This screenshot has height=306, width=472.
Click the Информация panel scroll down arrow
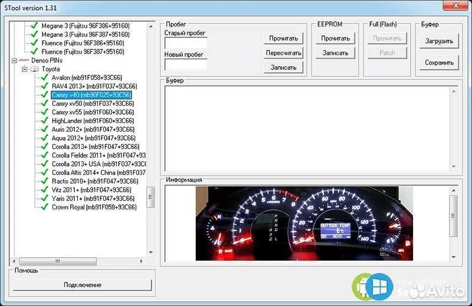[x=454, y=257]
